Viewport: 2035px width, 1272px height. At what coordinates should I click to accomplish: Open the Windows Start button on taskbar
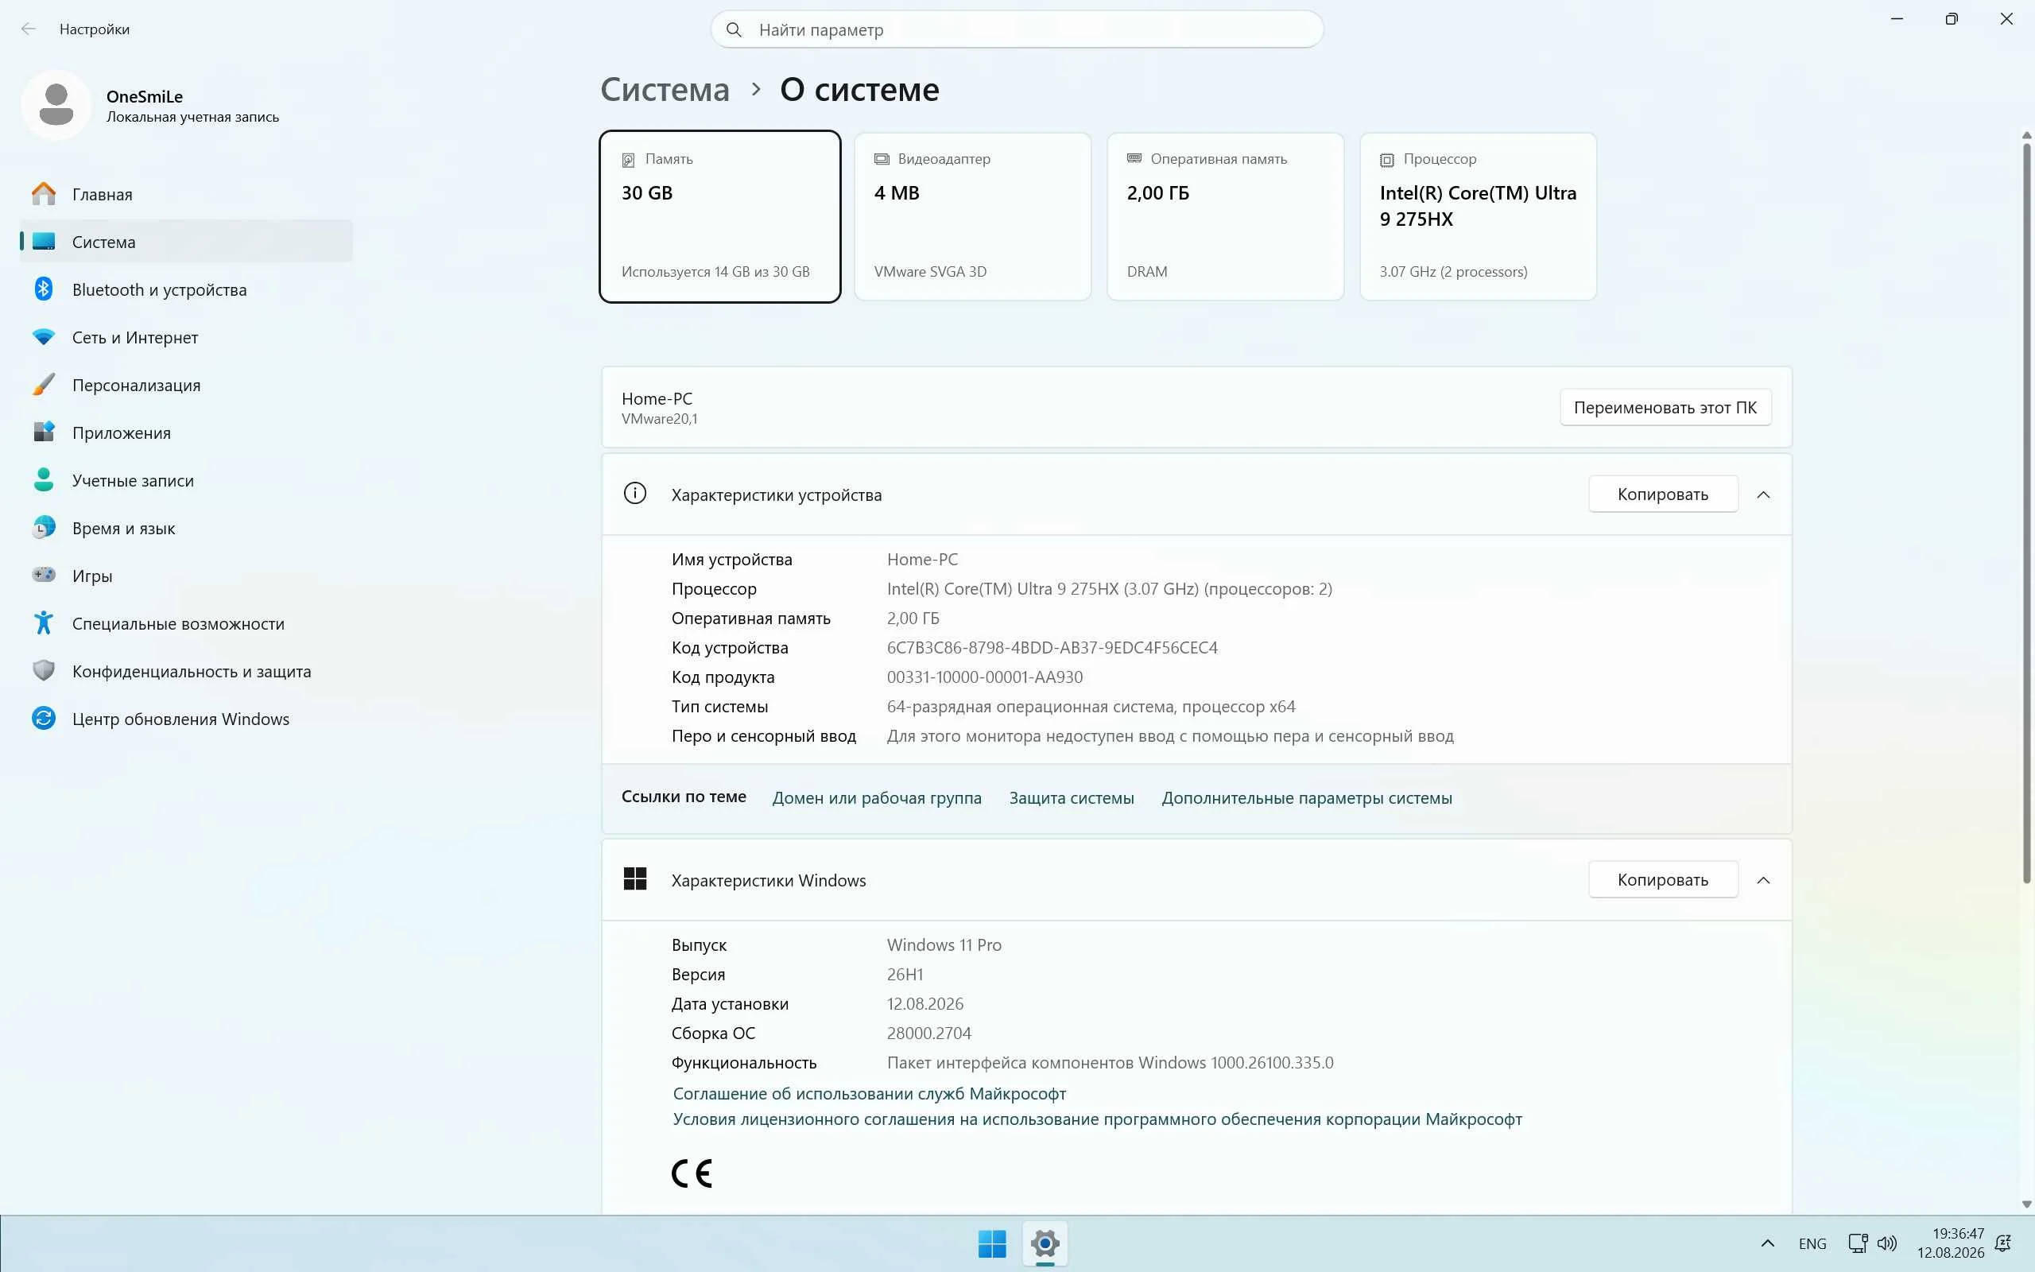click(992, 1244)
